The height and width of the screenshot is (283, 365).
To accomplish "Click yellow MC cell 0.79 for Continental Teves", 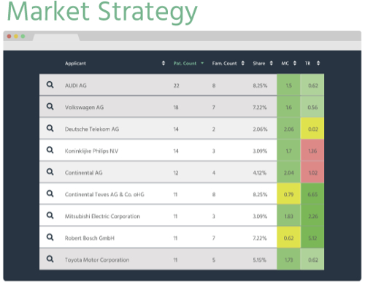I will click(288, 194).
